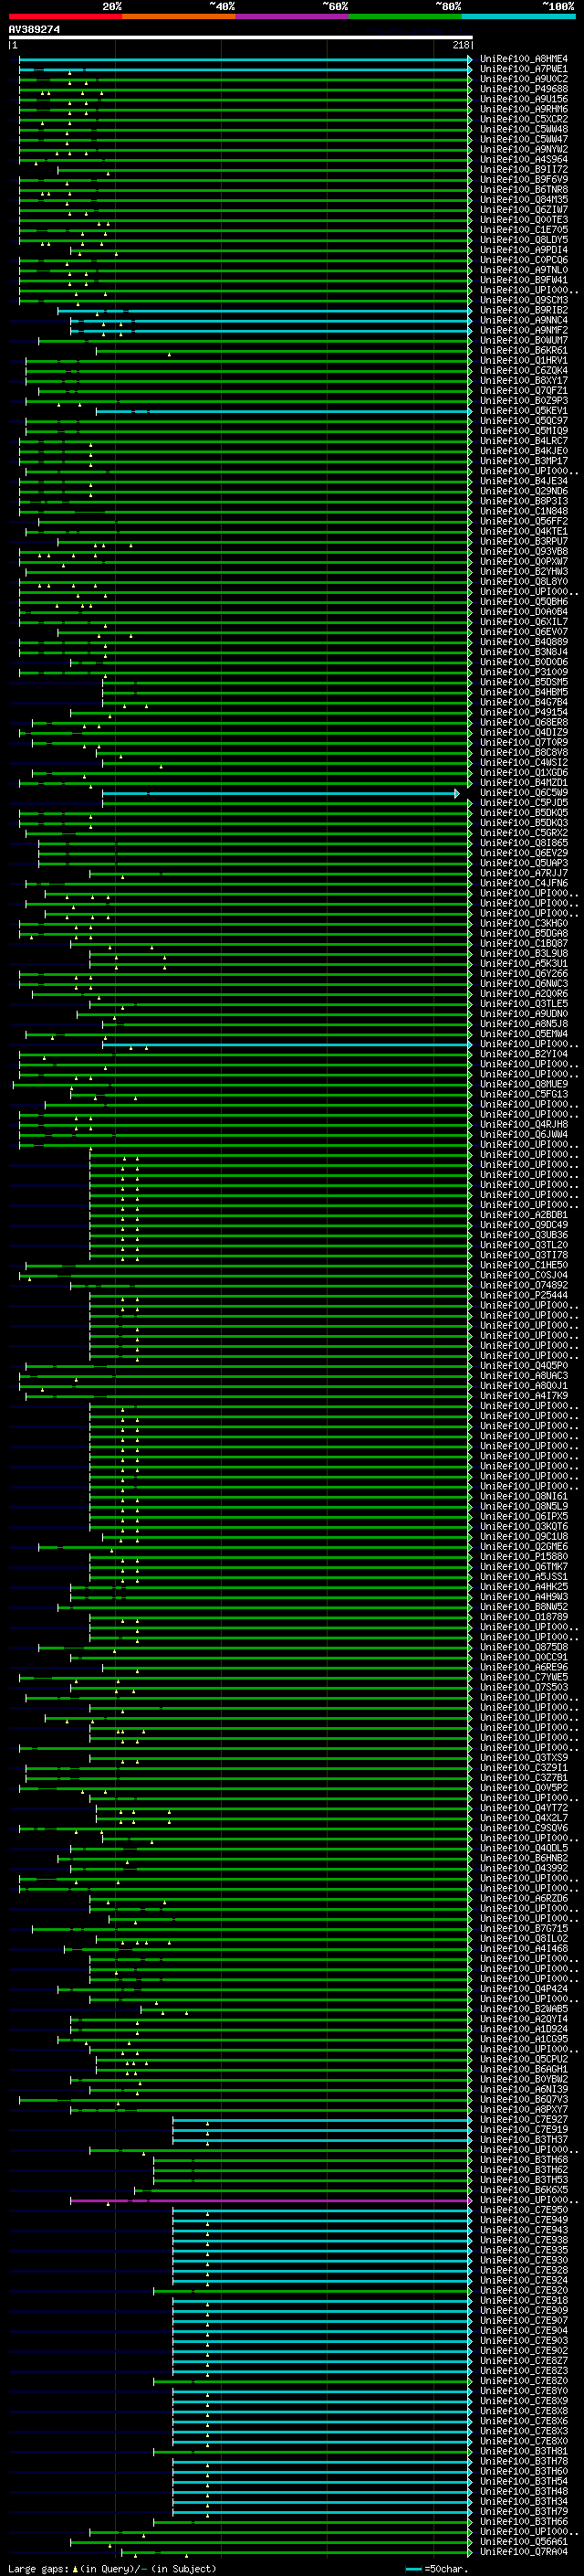This screenshot has height=2576, width=584.
Task: Select UniRef100_B9I172 label
Action: tap(523, 169)
